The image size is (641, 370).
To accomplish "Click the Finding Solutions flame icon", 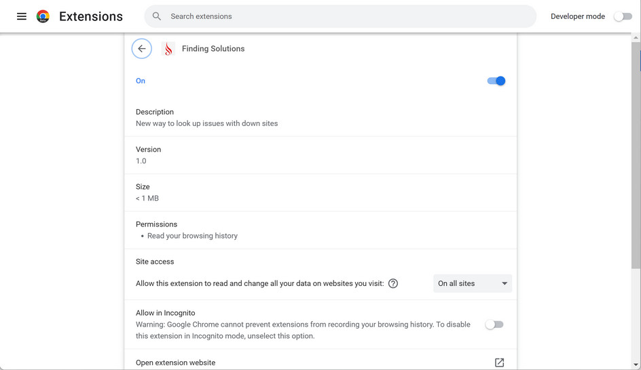I will pyautogui.click(x=168, y=49).
